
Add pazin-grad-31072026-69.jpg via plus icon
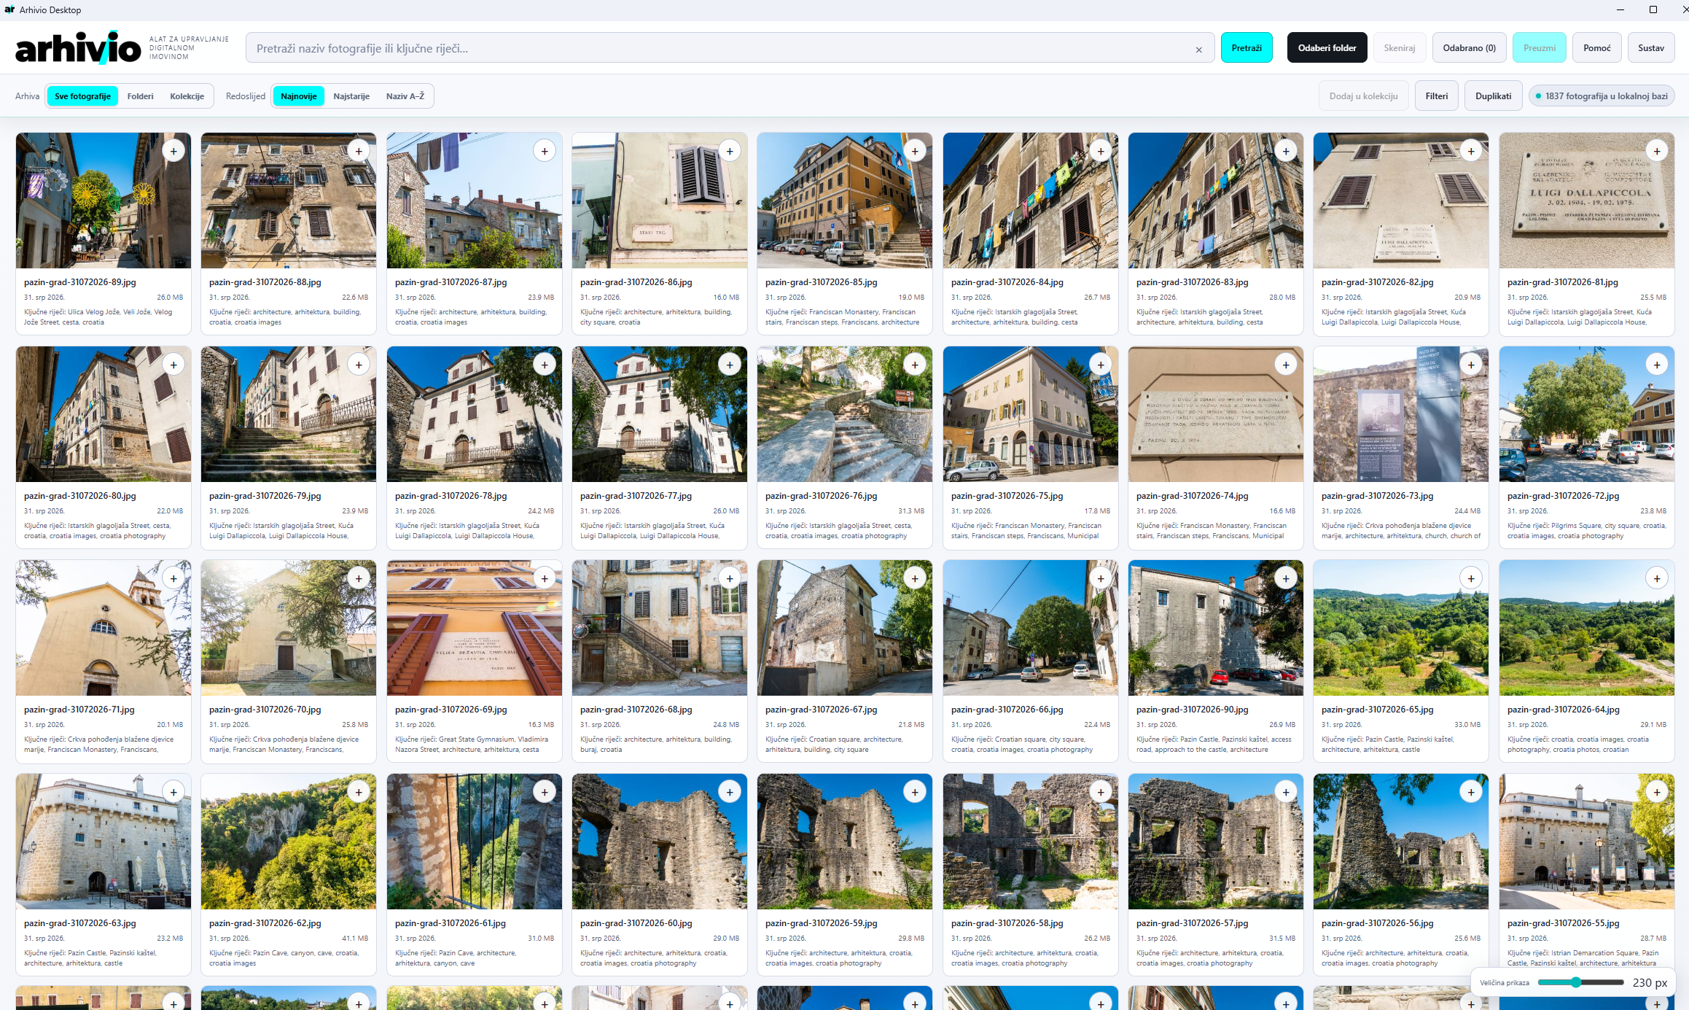point(545,578)
